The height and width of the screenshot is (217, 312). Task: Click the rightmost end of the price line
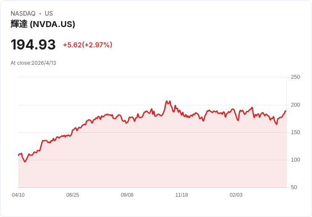[286, 111]
